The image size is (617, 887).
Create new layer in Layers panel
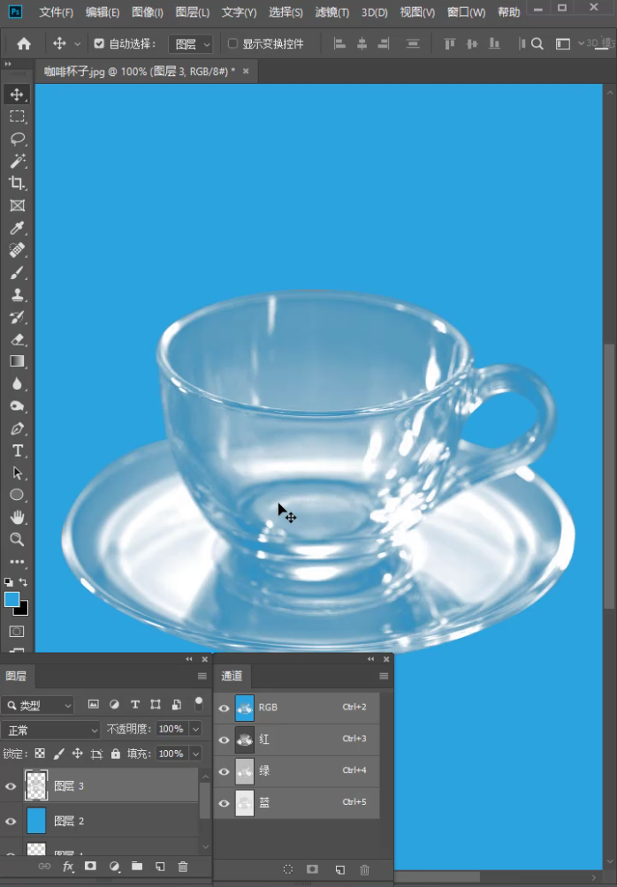(160, 867)
